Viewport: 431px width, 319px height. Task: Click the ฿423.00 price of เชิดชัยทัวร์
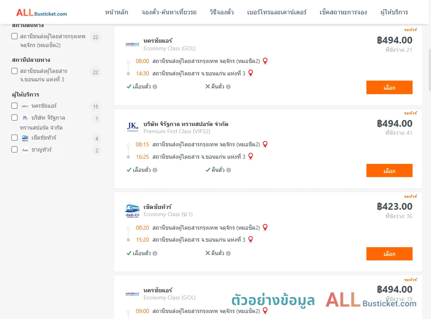395,206
